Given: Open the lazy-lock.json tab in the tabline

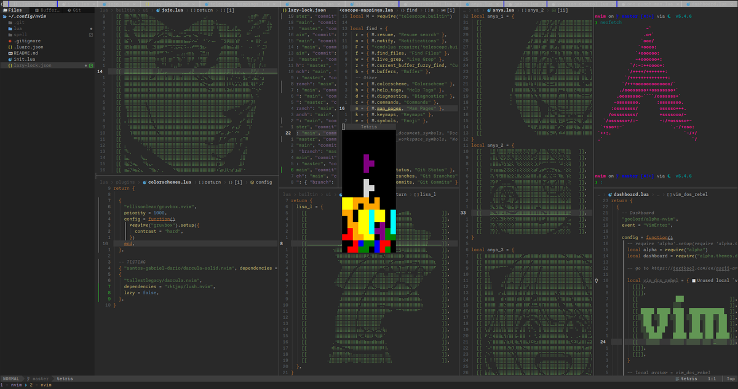Looking at the screenshot, I should tap(169, 4).
